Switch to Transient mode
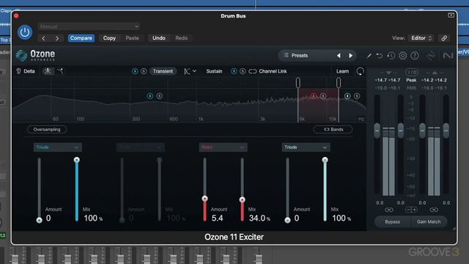The height and width of the screenshot is (264, 469). point(163,71)
